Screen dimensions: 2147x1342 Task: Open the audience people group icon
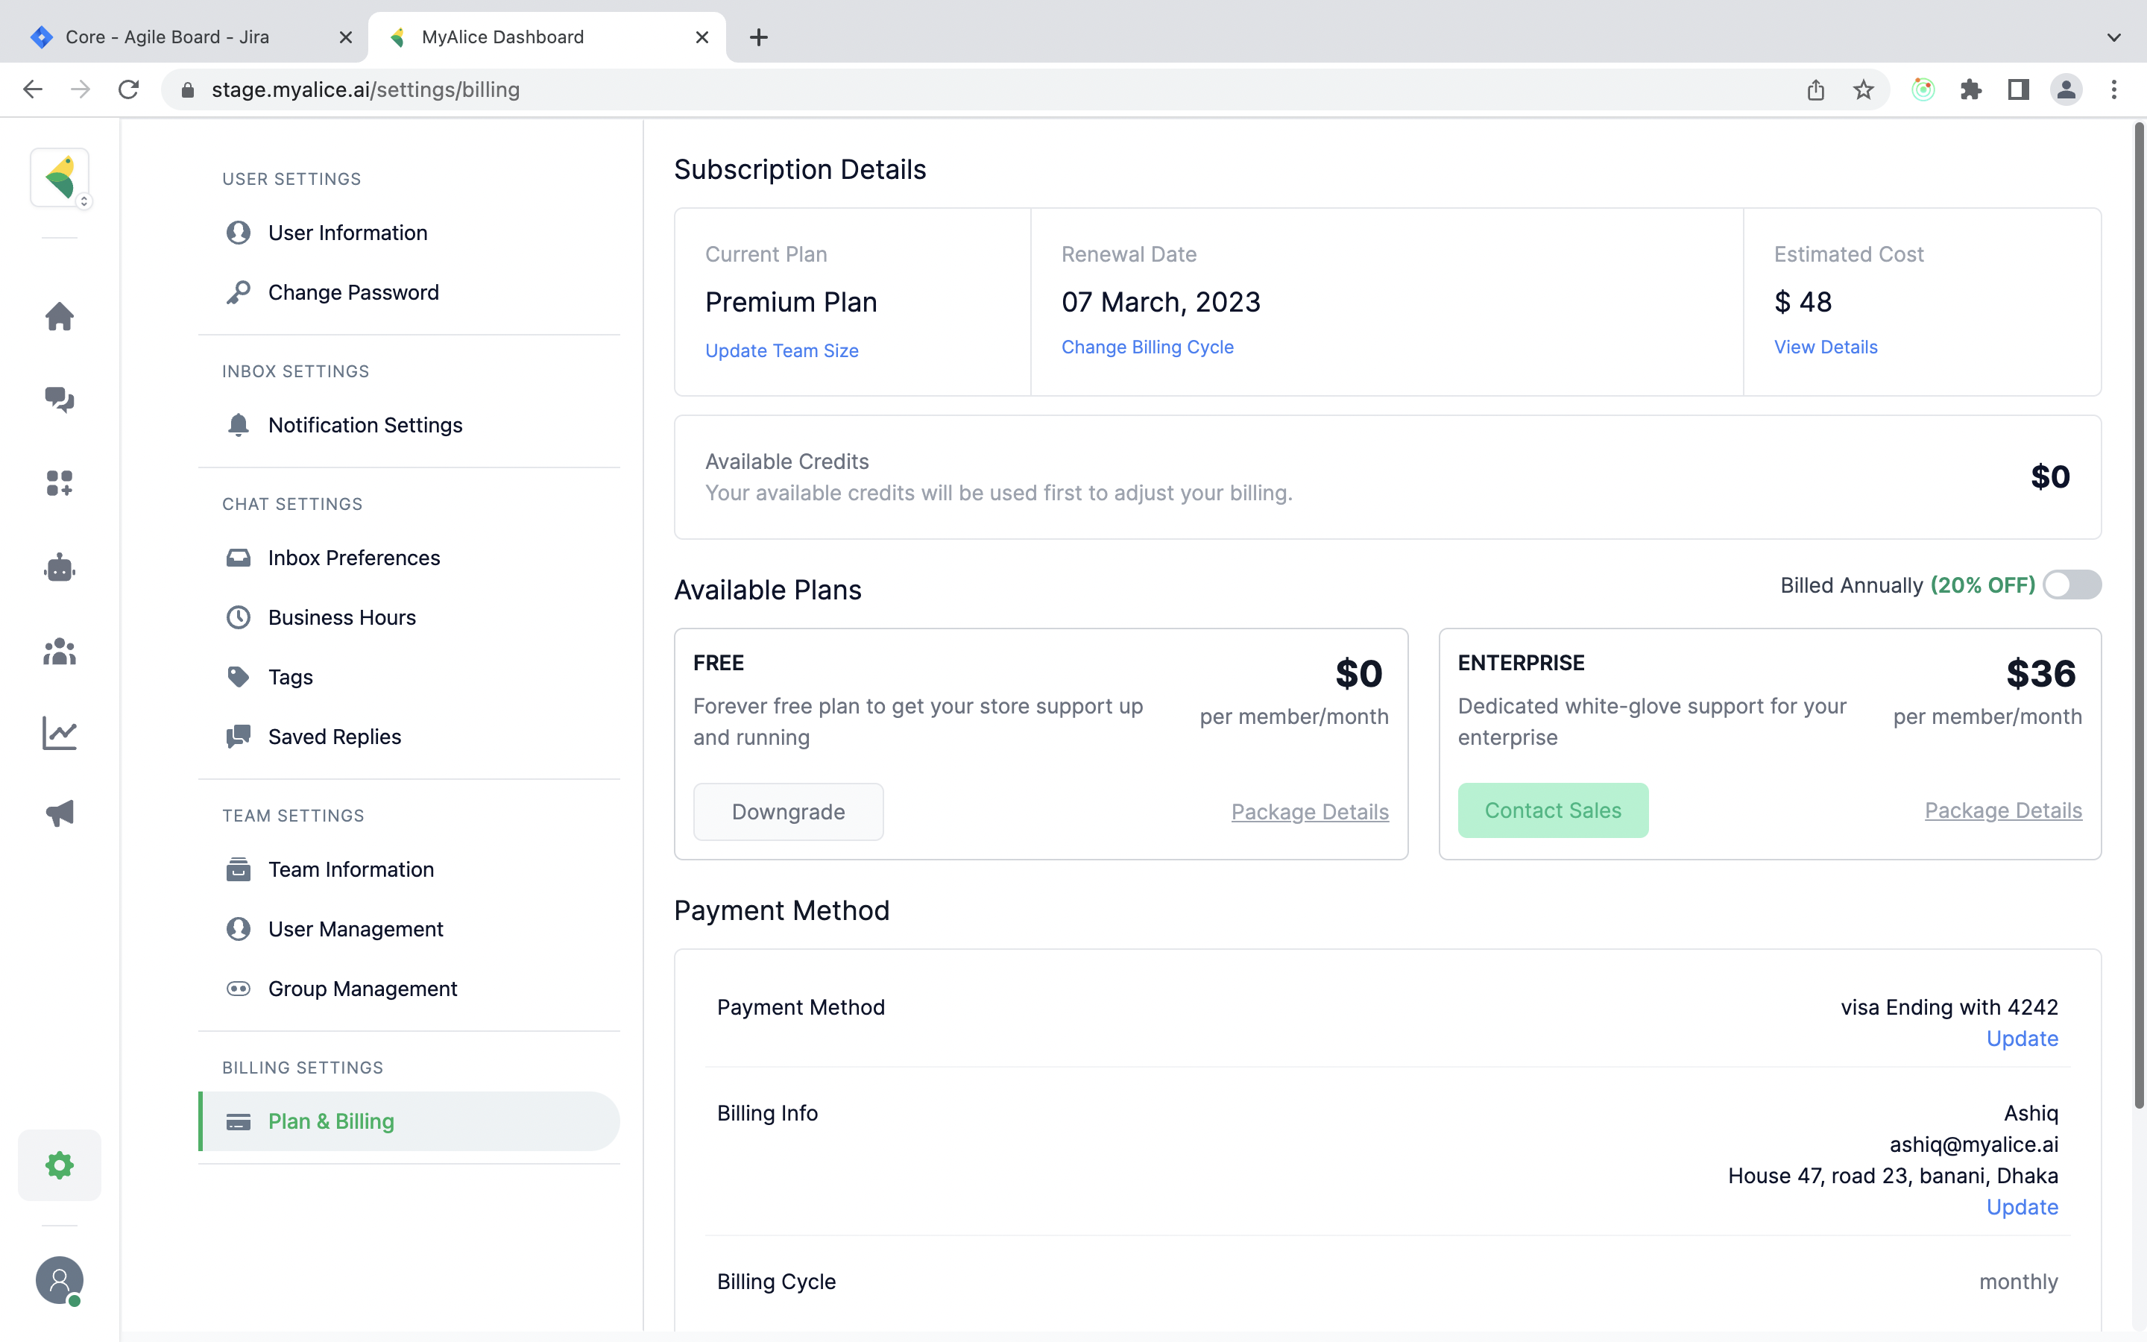point(60,652)
